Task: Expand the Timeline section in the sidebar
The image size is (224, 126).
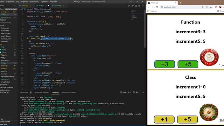Action: point(8,122)
